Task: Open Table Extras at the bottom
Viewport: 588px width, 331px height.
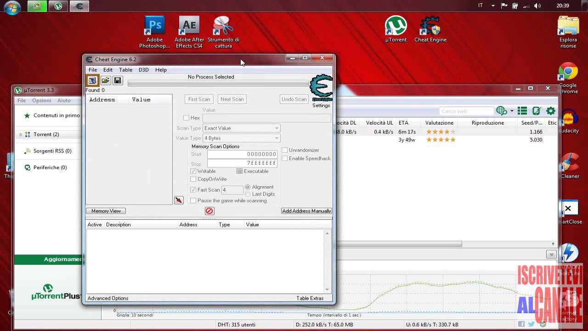Action: tap(310, 298)
